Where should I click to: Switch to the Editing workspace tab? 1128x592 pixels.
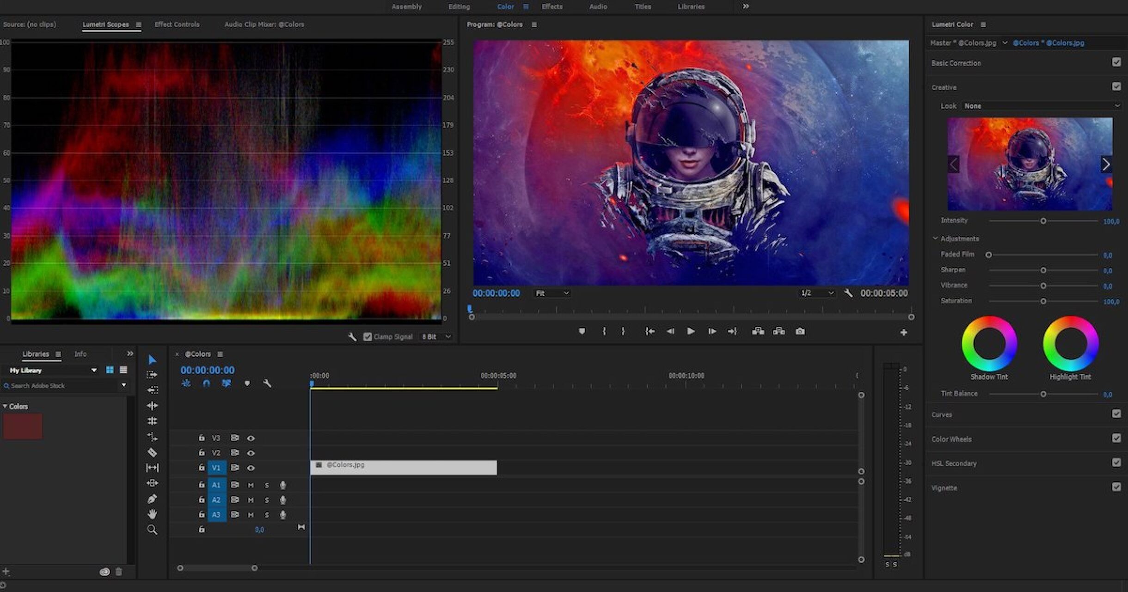(457, 6)
